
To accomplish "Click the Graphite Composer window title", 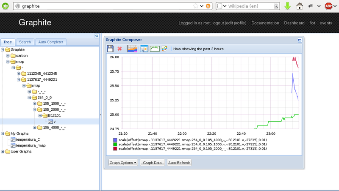I will pyautogui.click(x=124, y=40).
